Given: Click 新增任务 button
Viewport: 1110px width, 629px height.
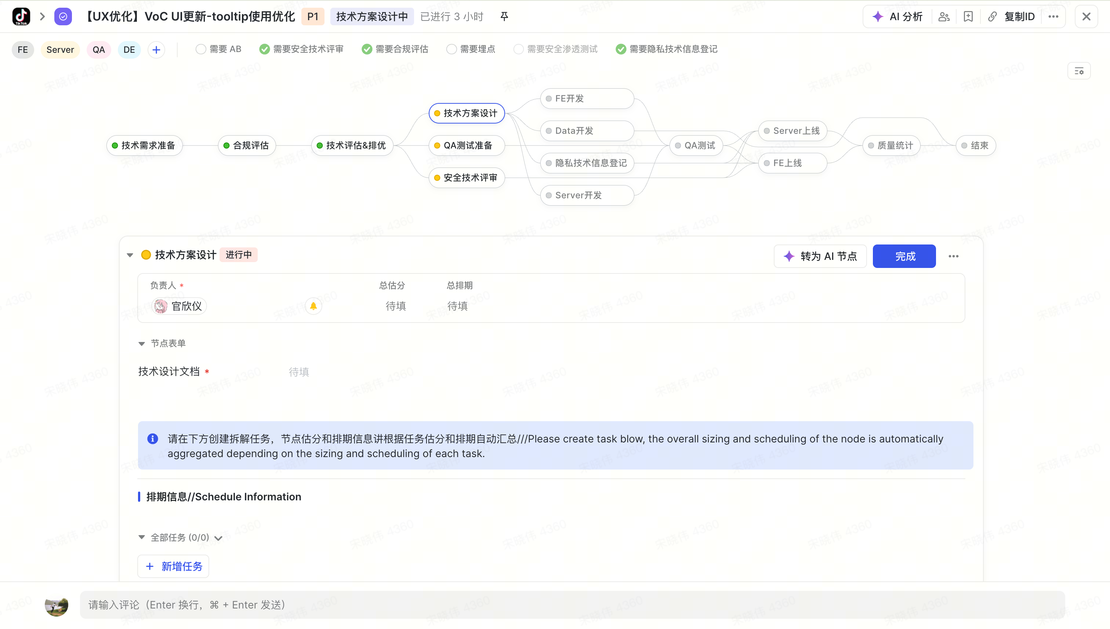Looking at the screenshot, I should [173, 566].
